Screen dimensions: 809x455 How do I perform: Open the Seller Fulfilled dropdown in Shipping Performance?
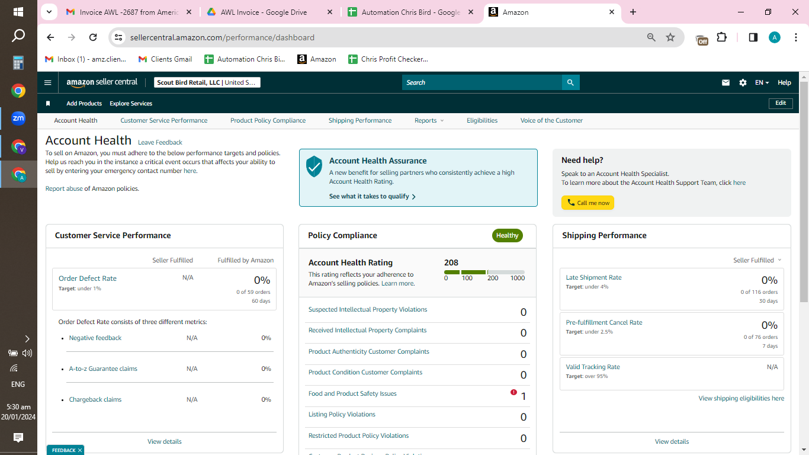[757, 260]
